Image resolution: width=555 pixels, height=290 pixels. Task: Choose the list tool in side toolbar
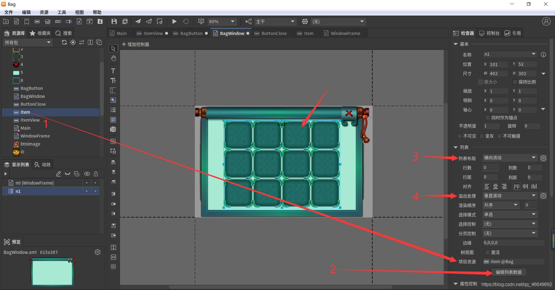click(x=113, y=110)
